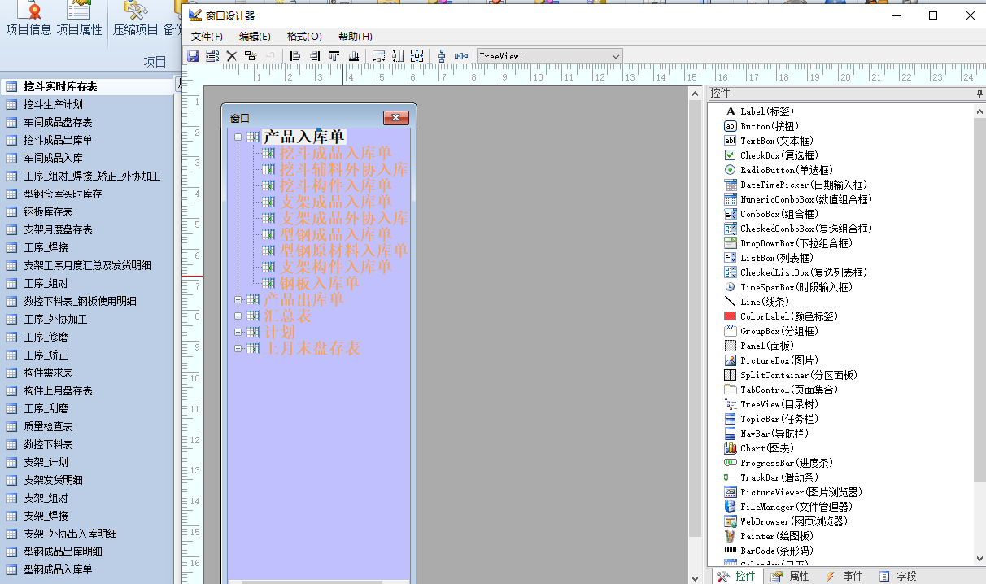Select the TreeView (目录树) control
The width and height of the screenshot is (986, 584).
click(771, 404)
